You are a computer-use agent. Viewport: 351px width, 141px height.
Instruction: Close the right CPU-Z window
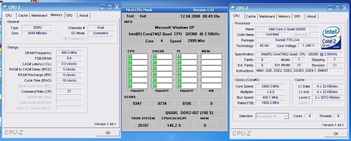click(x=345, y=8)
